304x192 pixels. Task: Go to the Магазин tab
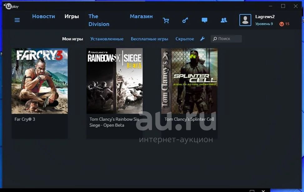(x=141, y=16)
